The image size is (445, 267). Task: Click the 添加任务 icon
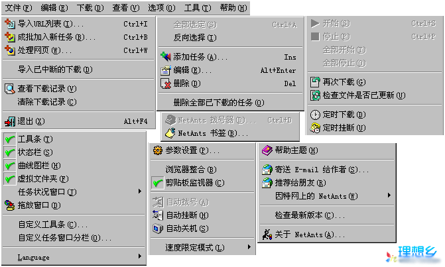[x=165, y=57]
